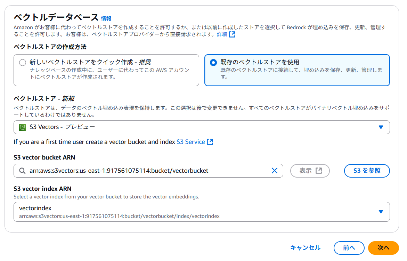The image size is (407, 261).
Task: Click external link icon next to 詳細
Action: (x=232, y=34)
